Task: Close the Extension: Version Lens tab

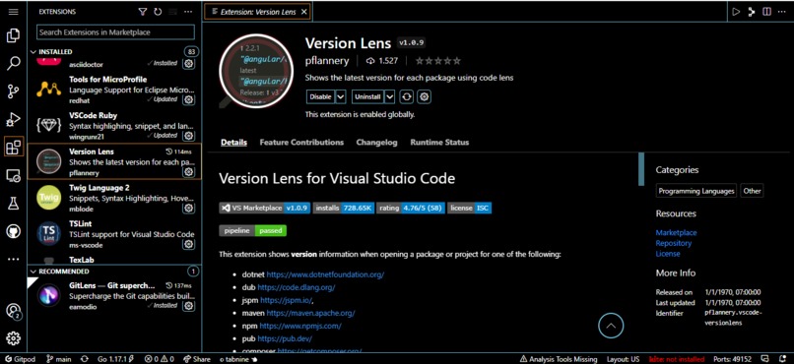Action: (x=303, y=12)
